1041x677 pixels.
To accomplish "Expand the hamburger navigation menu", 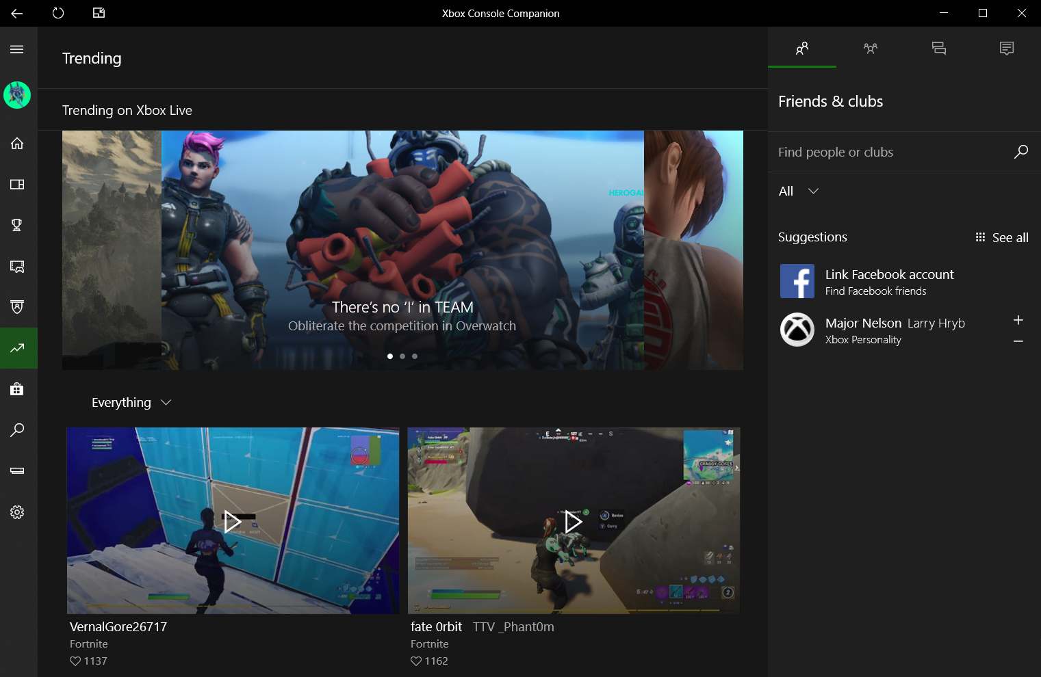I will click(x=17, y=49).
